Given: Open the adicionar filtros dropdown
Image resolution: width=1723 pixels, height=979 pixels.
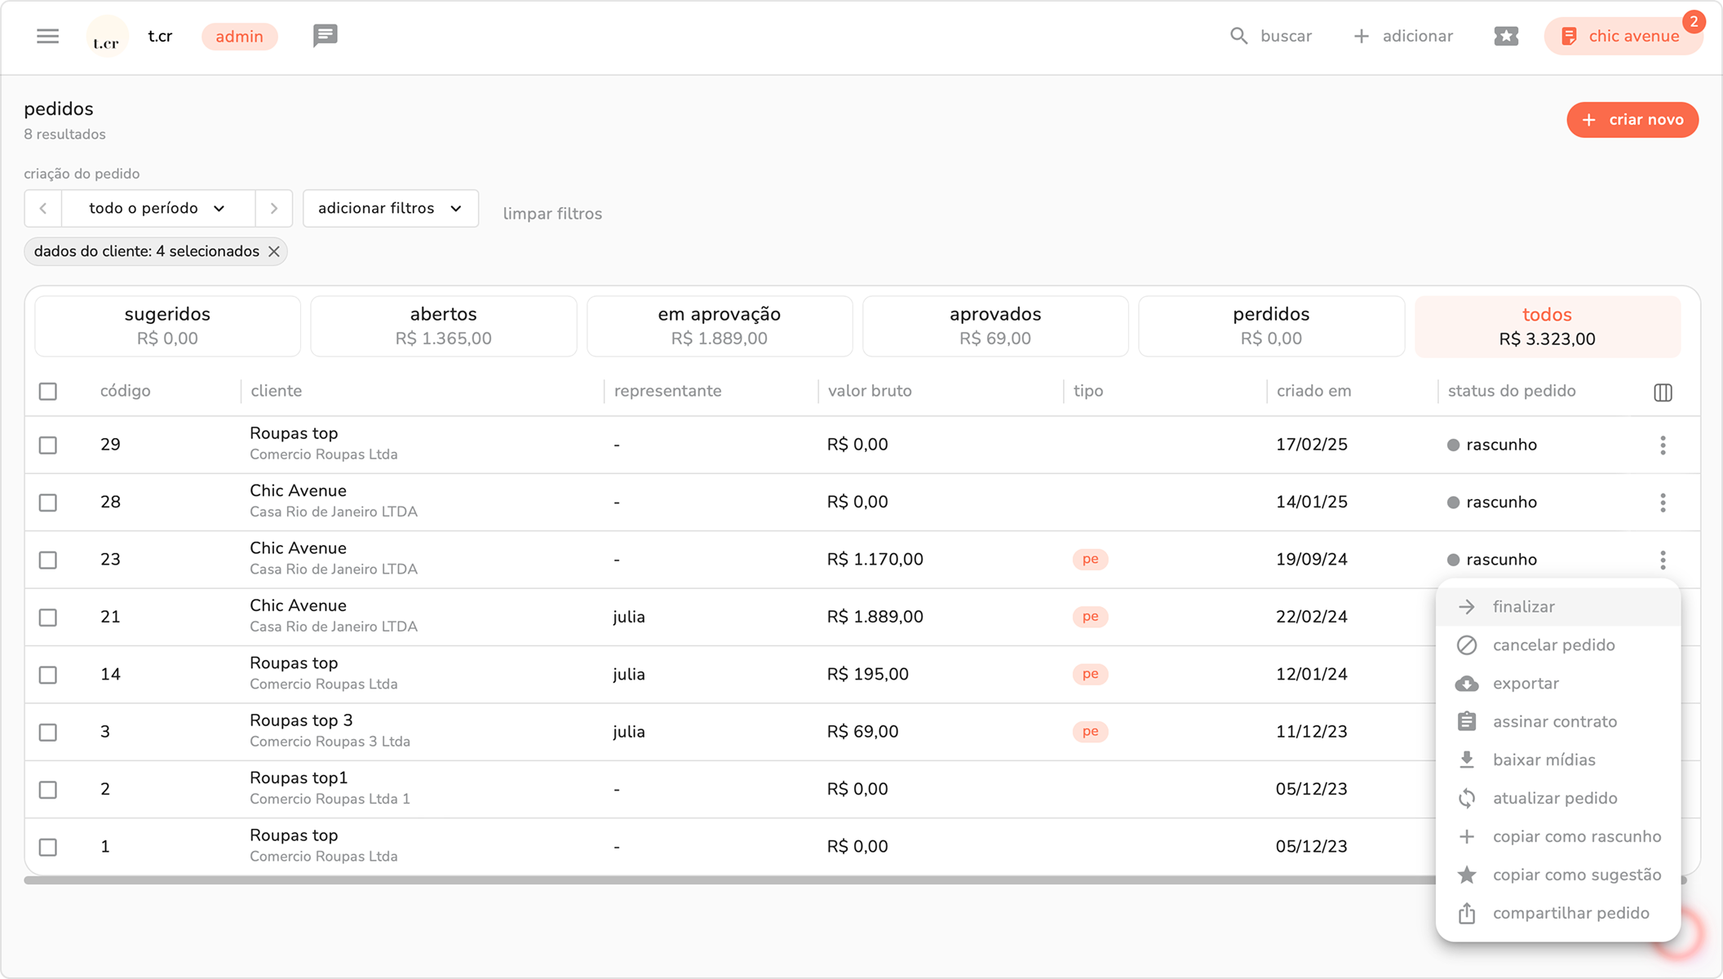Looking at the screenshot, I should pos(390,208).
